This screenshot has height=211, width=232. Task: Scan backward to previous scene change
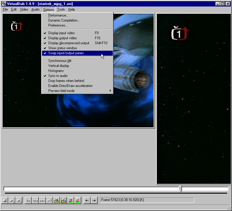tap(71, 200)
